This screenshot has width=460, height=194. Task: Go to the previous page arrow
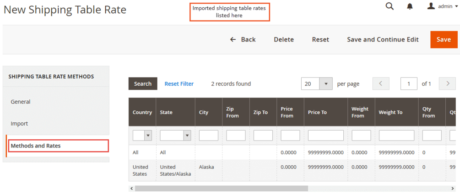[381, 84]
